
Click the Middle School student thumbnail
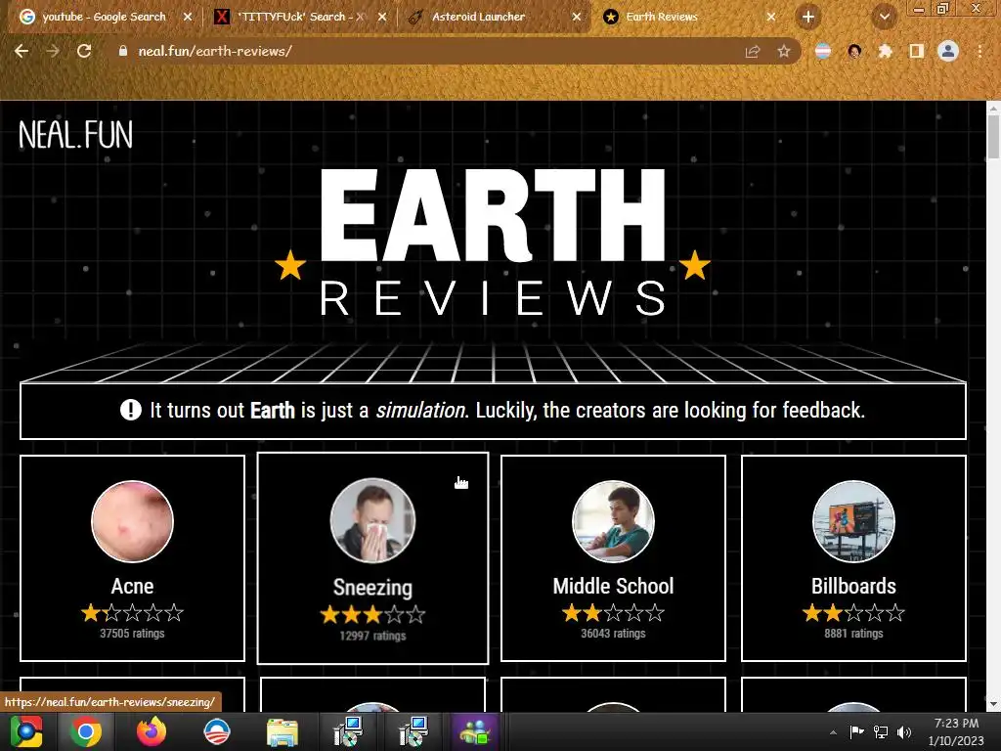click(x=613, y=521)
